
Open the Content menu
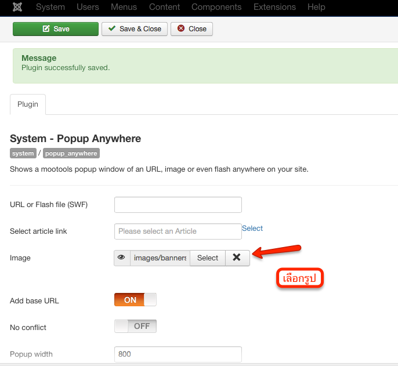[164, 7]
